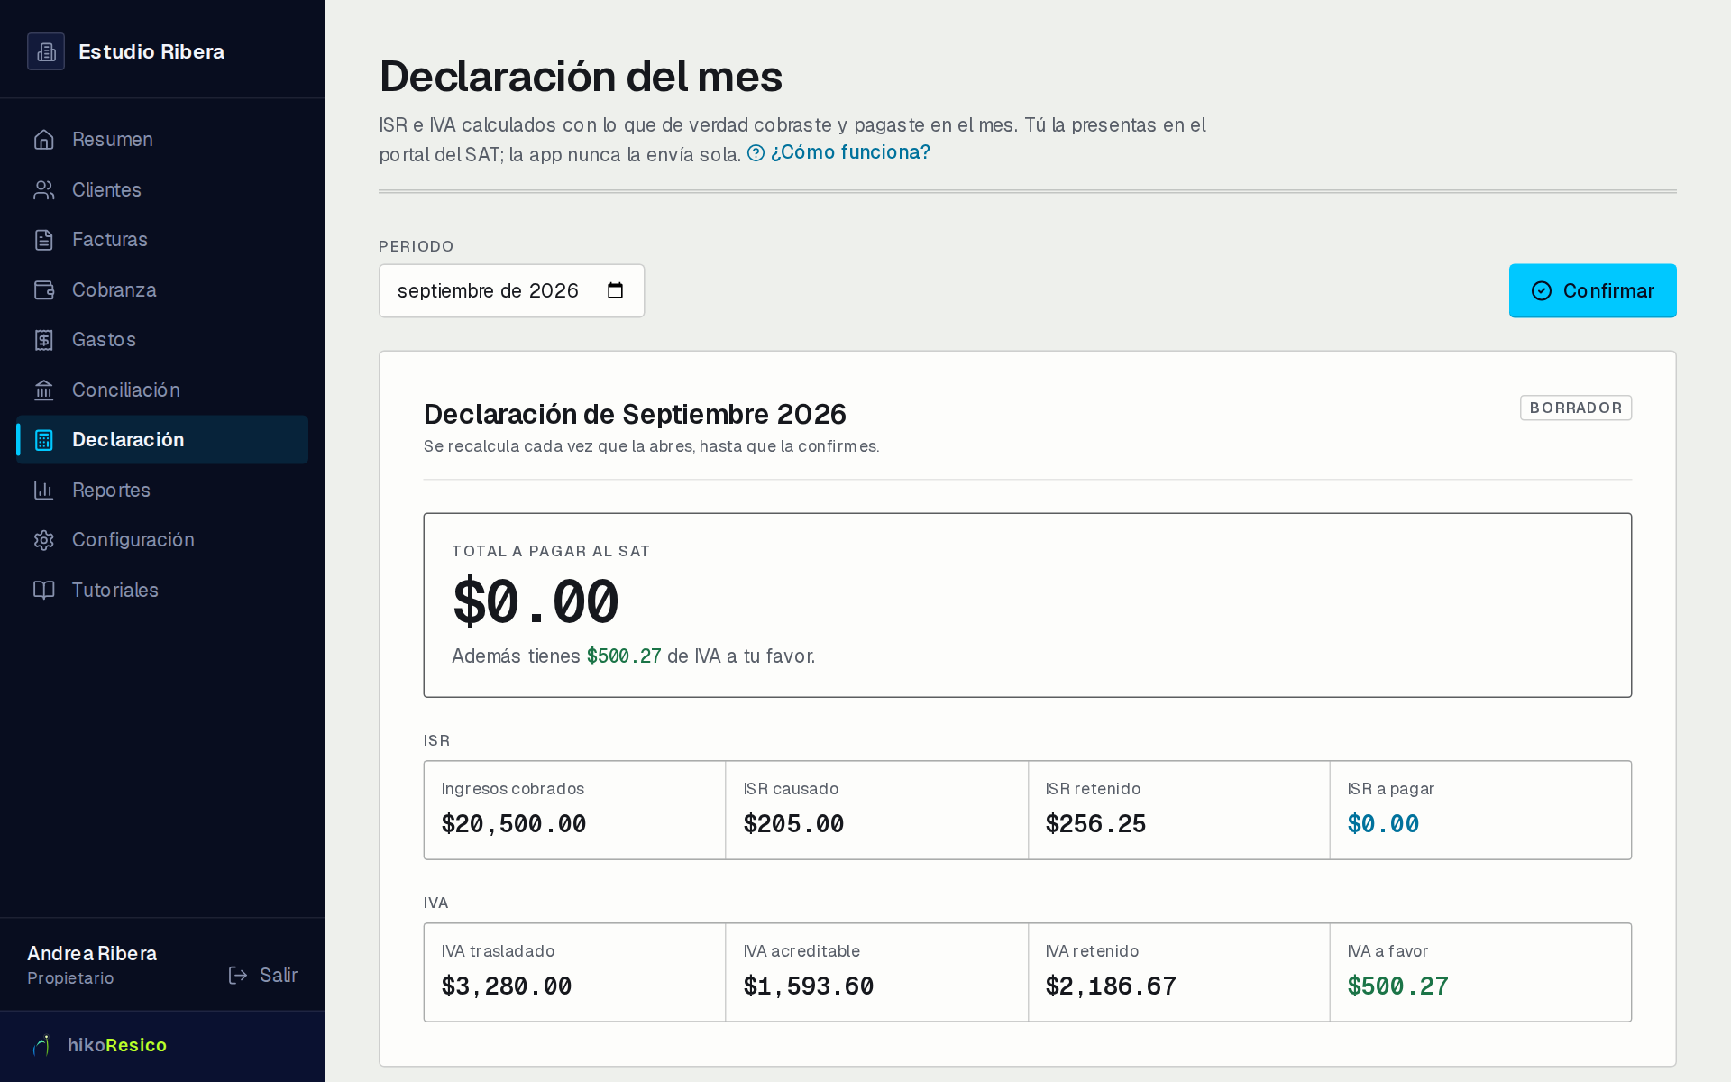Click the Estudio Ribera building logo icon
This screenshot has height=1082, width=1731.
click(46, 51)
